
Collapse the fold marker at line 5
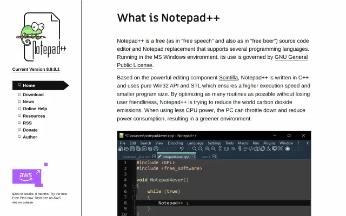click(x=134, y=186)
